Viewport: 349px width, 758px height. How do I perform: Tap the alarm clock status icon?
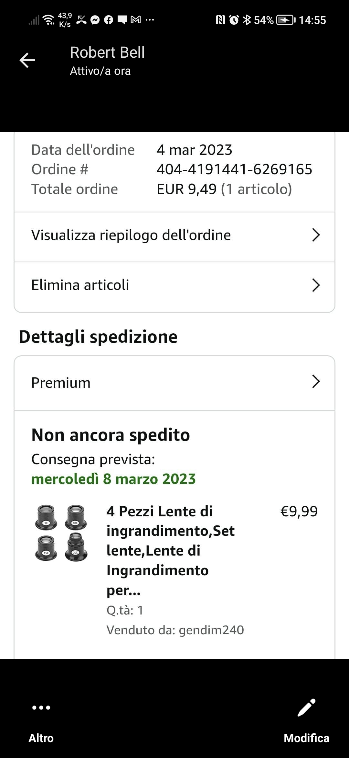pyautogui.click(x=234, y=20)
